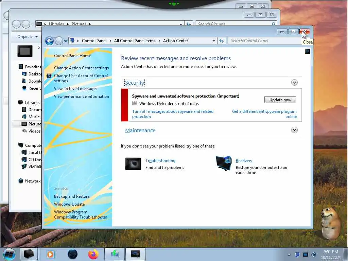This screenshot has height=261, width=348.
Task: Go to Control Panel Home
Action: [72, 56]
